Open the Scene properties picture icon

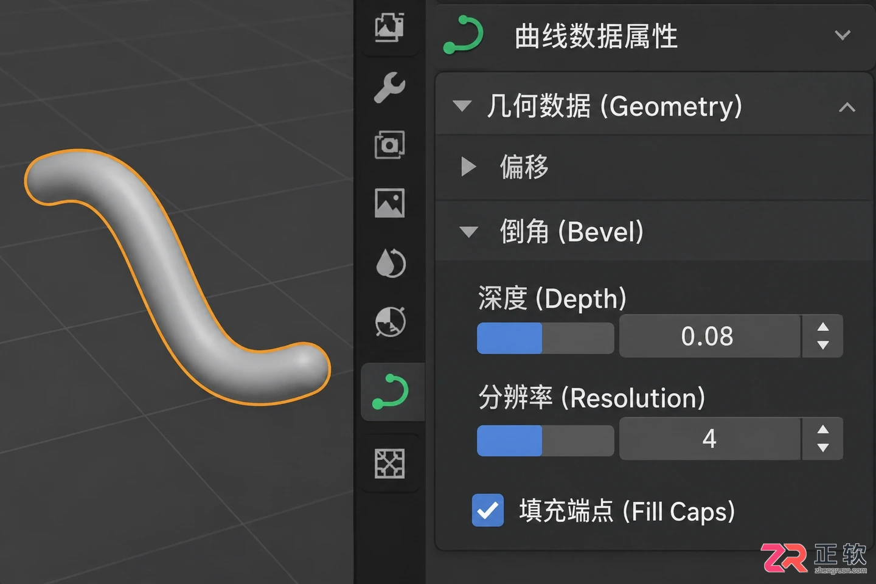[389, 203]
